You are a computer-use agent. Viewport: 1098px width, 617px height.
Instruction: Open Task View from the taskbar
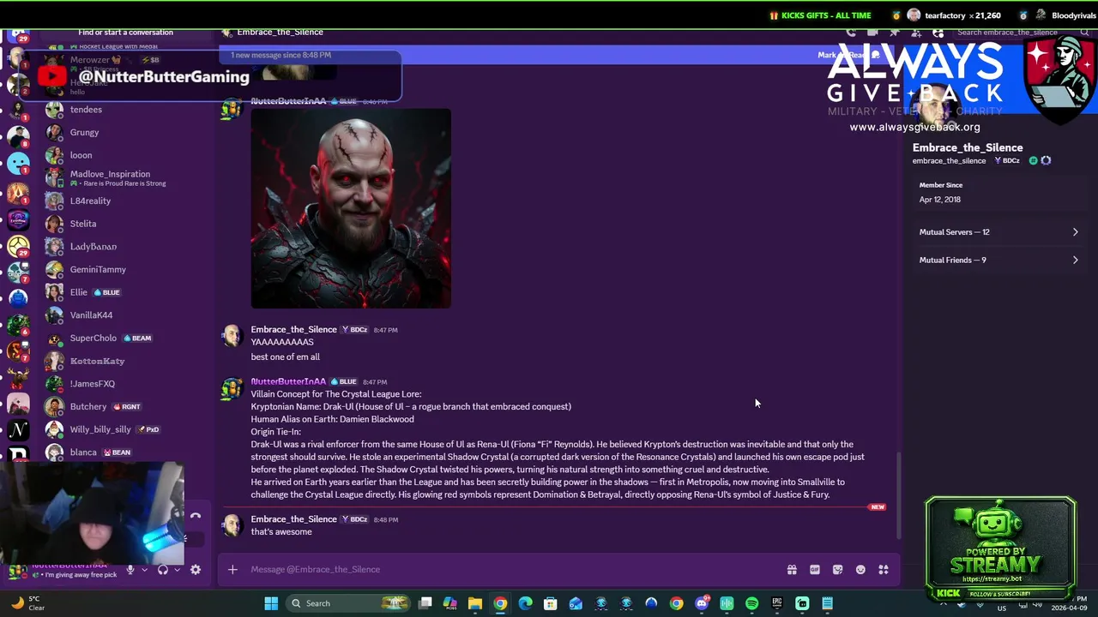(x=425, y=603)
